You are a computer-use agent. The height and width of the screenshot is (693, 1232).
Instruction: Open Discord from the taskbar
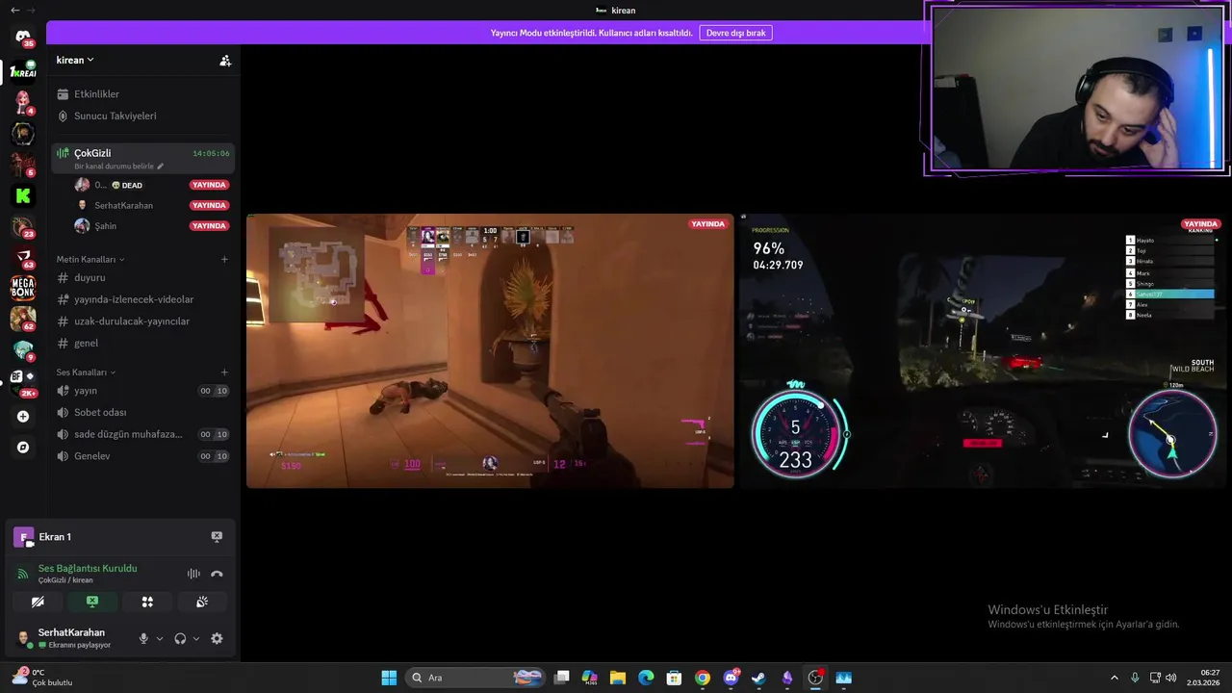tap(731, 678)
